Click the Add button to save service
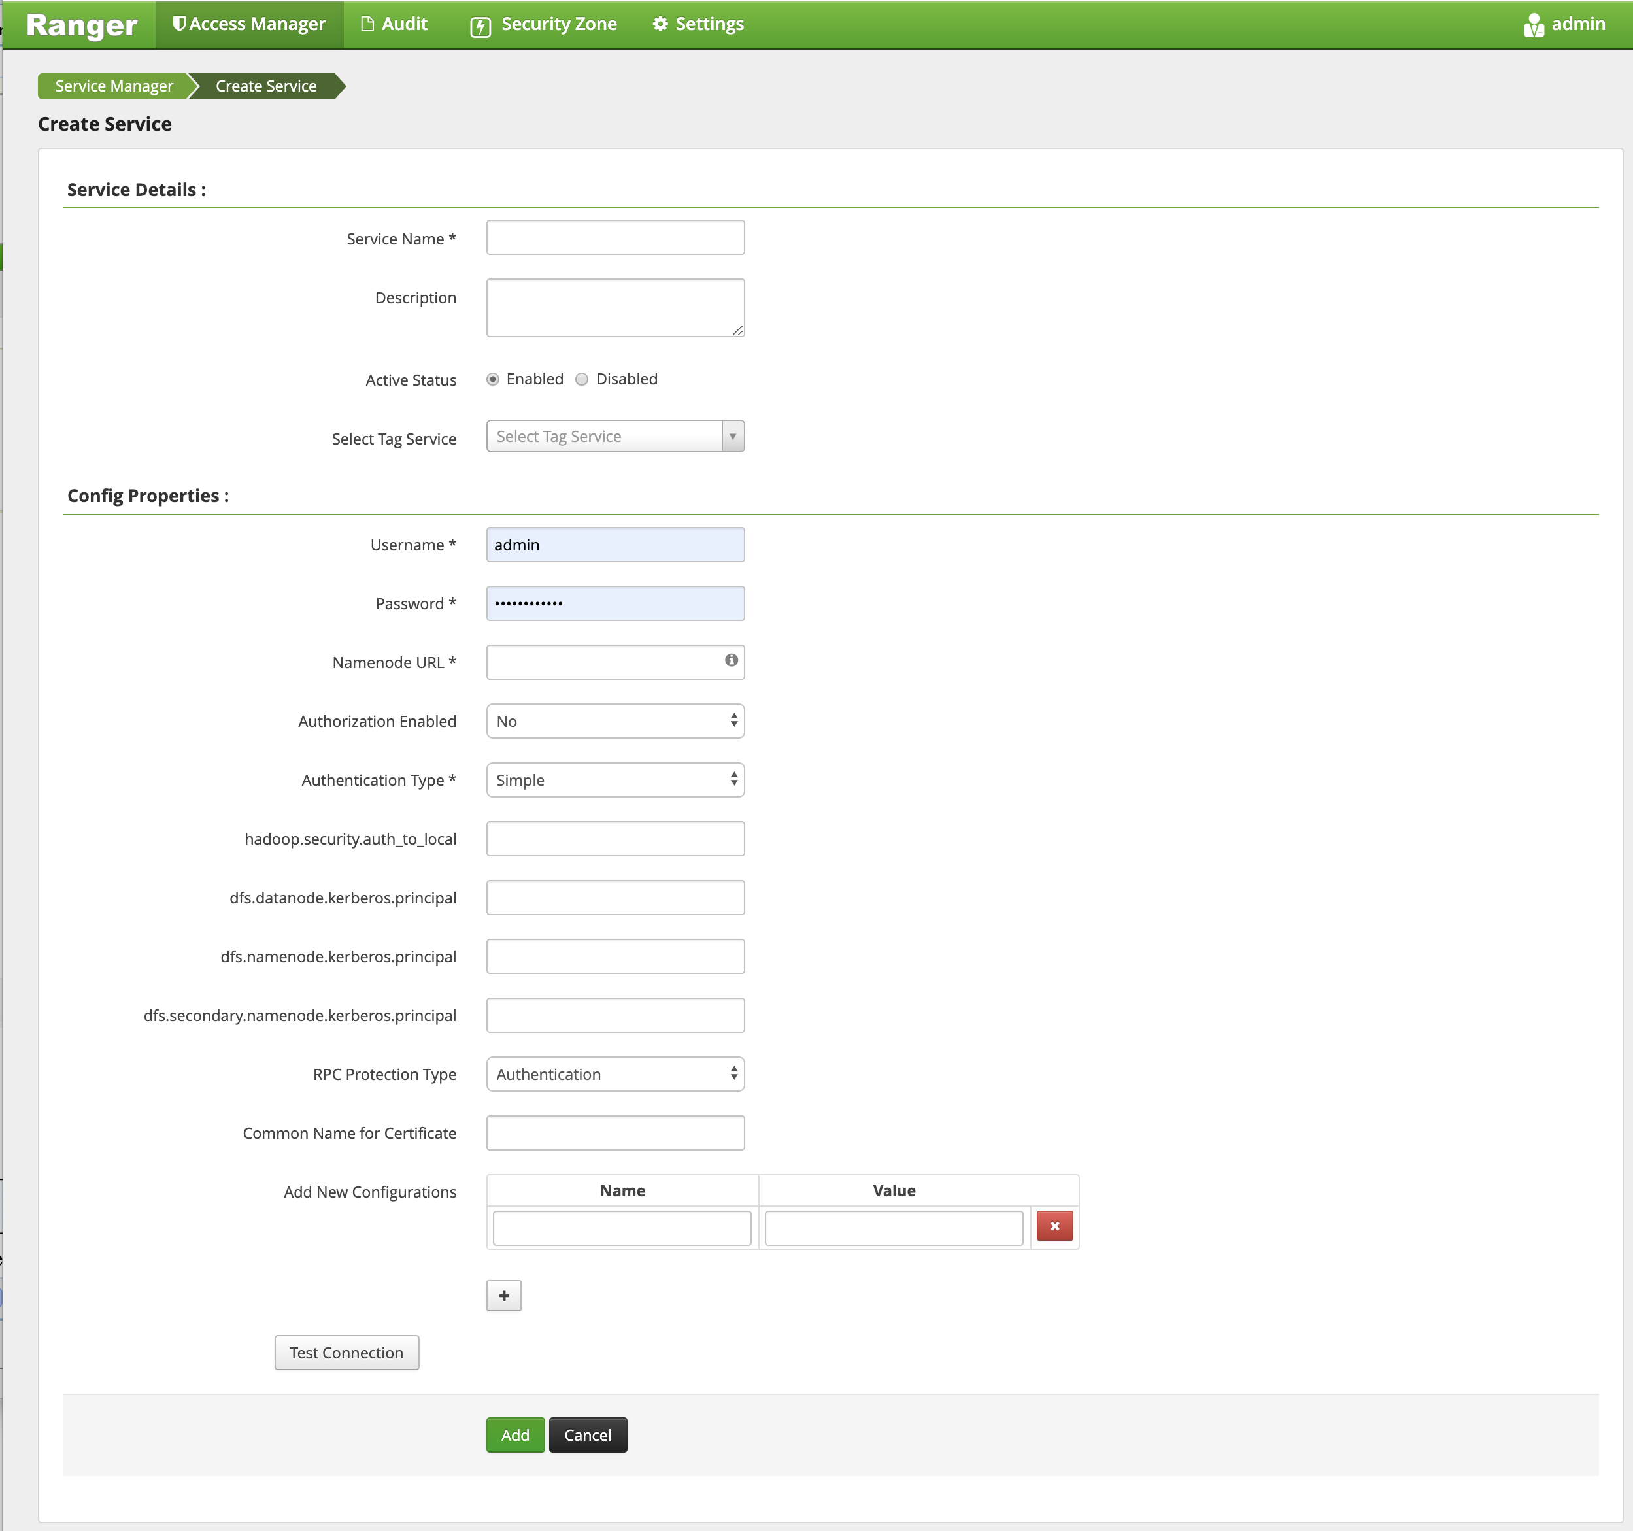The height and width of the screenshot is (1531, 1633). pyautogui.click(x=515, y=1435)
